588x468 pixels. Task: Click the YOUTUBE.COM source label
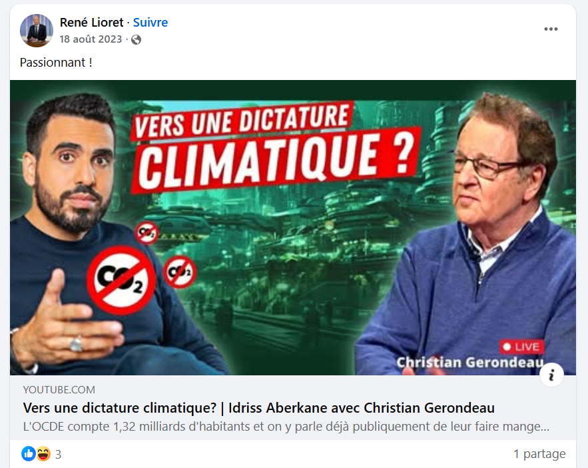point(59,389)
